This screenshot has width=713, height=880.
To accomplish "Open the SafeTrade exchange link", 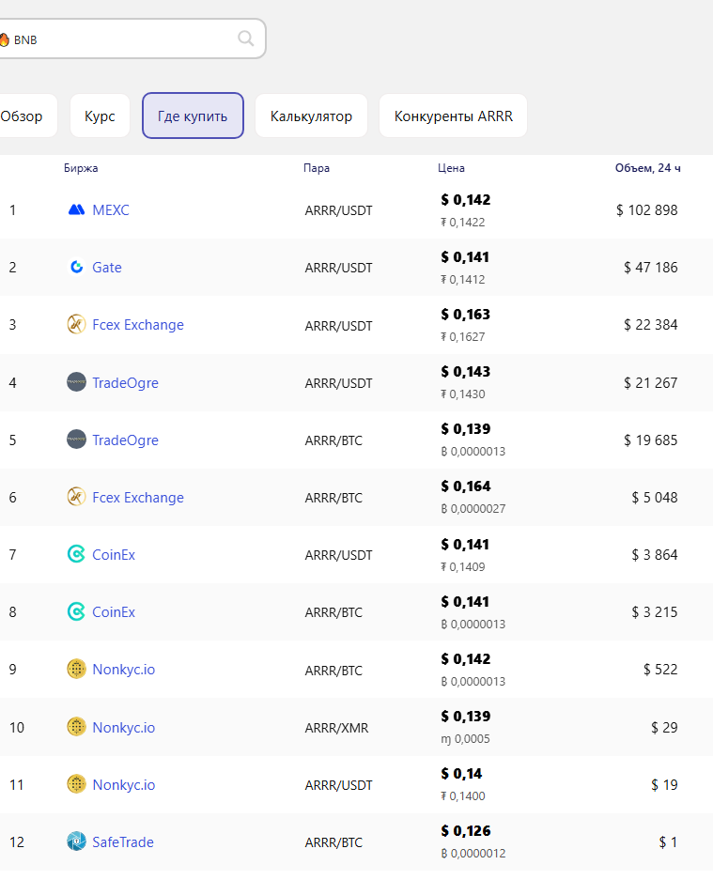I will coord(123,841).
